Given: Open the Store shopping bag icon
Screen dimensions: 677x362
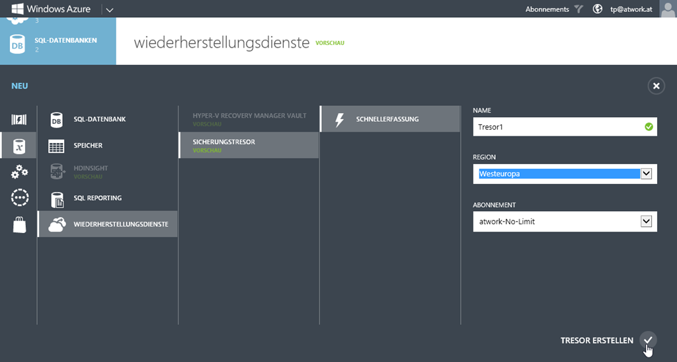Looking at the screenshot, I should [19, 224].
